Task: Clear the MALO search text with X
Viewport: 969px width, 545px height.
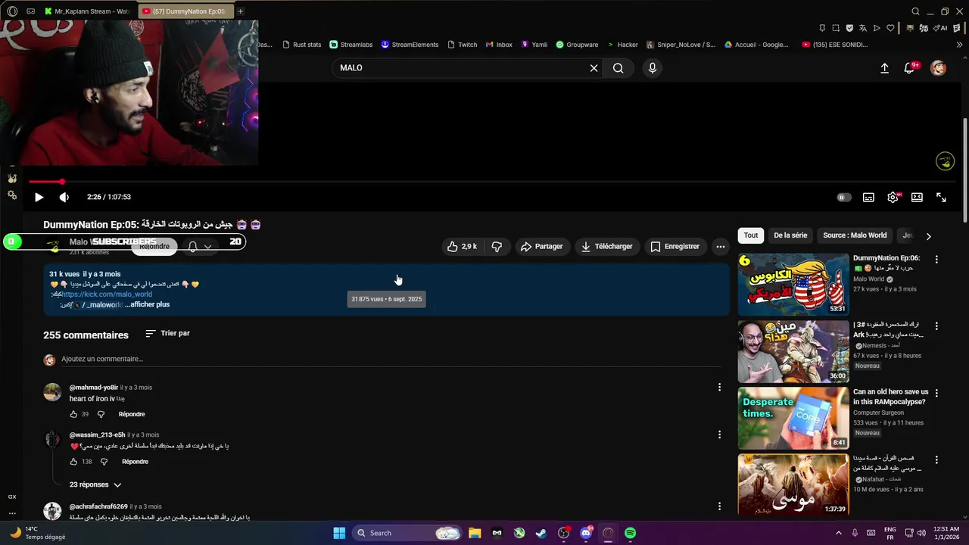Action: coord(594,68)
